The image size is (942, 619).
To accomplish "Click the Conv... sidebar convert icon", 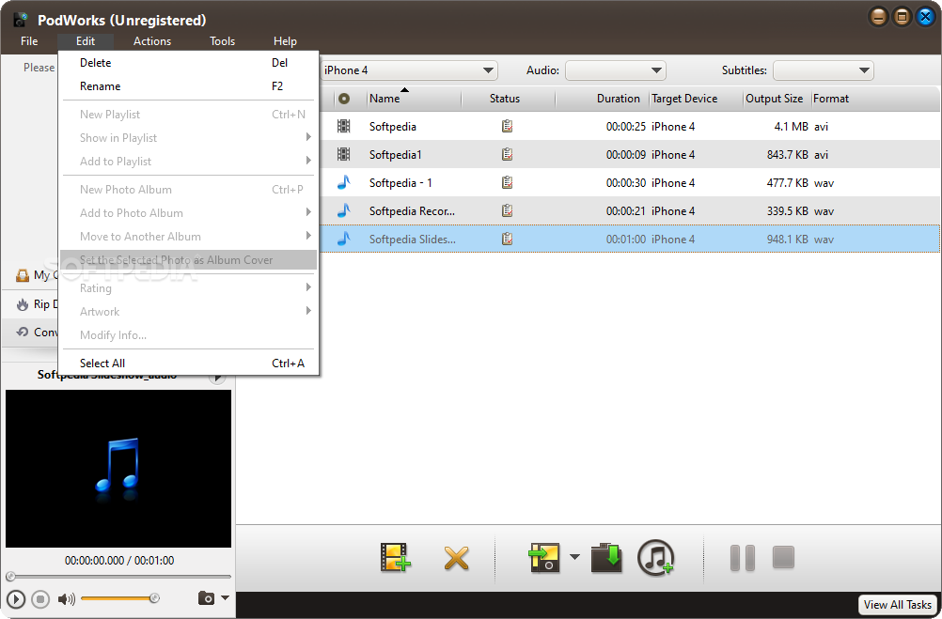I will click(23, 332).
